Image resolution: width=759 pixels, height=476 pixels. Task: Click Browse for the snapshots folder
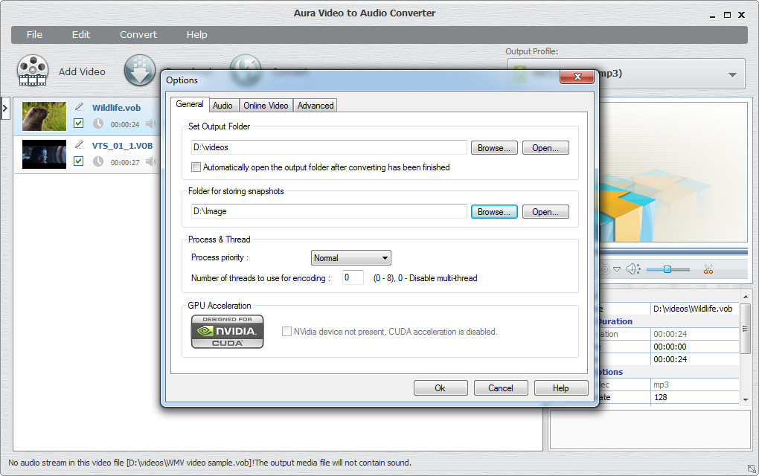494,212
